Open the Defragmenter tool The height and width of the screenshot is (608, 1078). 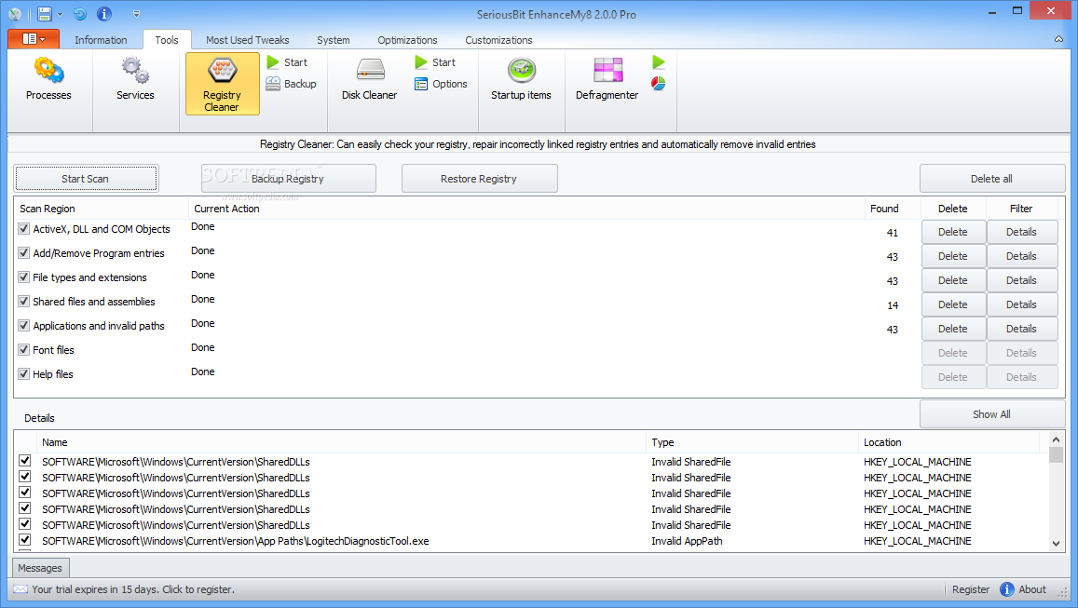pos(607,79)
